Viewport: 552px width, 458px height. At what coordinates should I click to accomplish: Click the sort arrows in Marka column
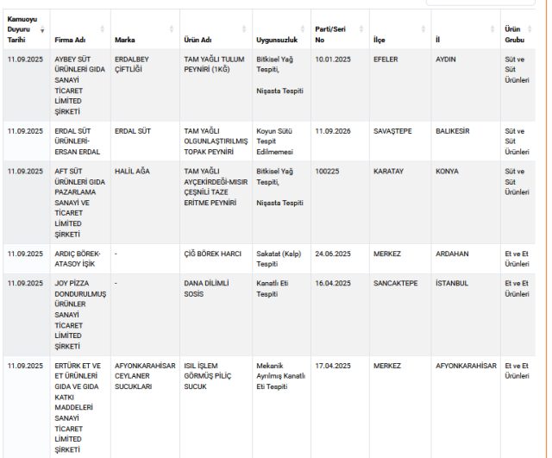[172, 30]
